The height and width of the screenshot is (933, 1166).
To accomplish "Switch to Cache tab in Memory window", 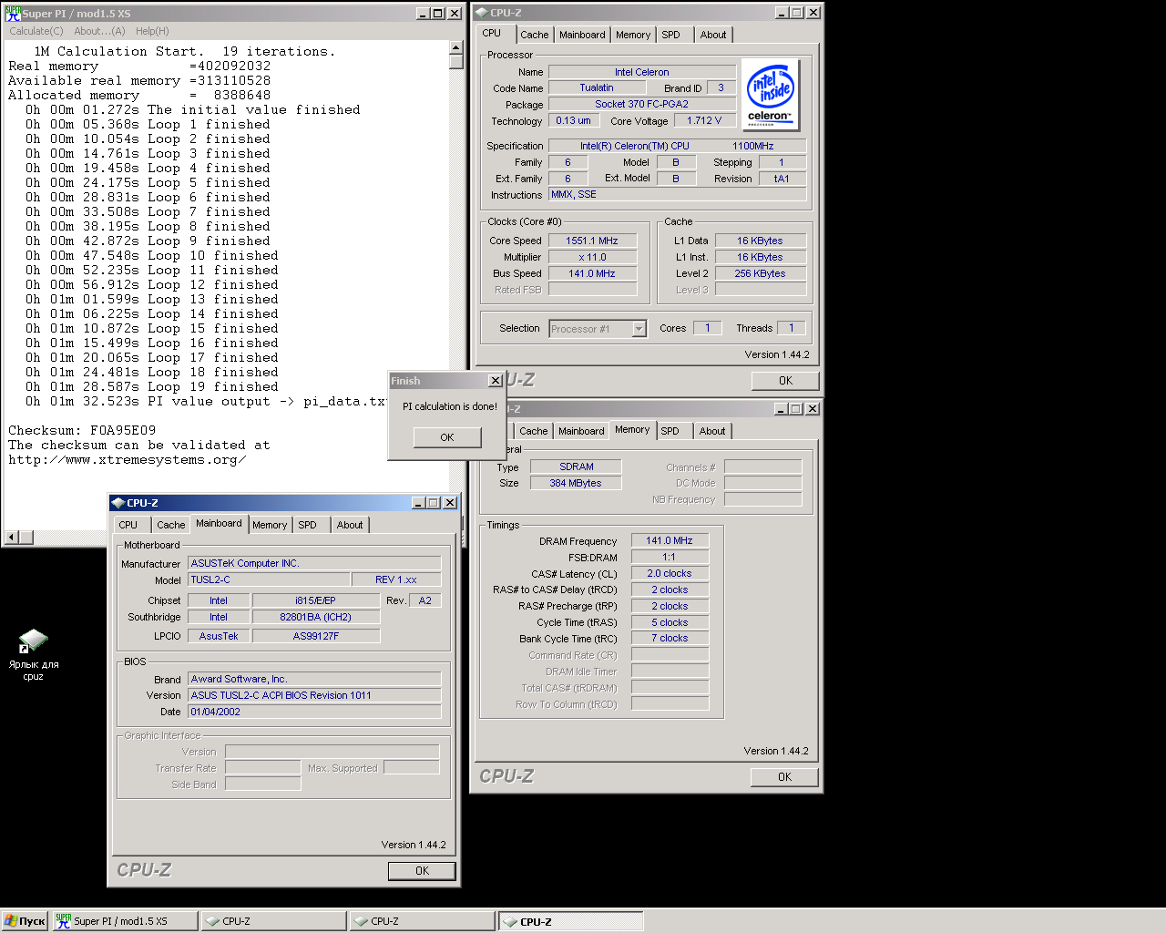I will (x=534, y=431).
